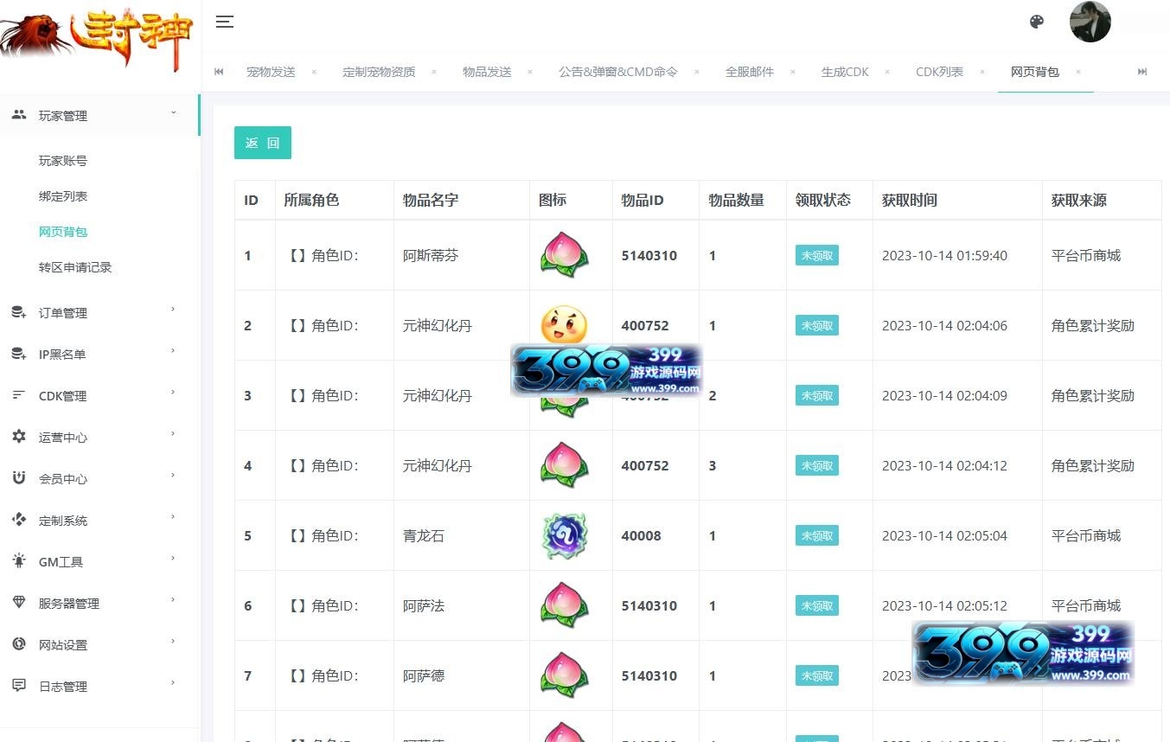
Task: Expand the 运营中心 menu
Action: (x=173, y=433)
